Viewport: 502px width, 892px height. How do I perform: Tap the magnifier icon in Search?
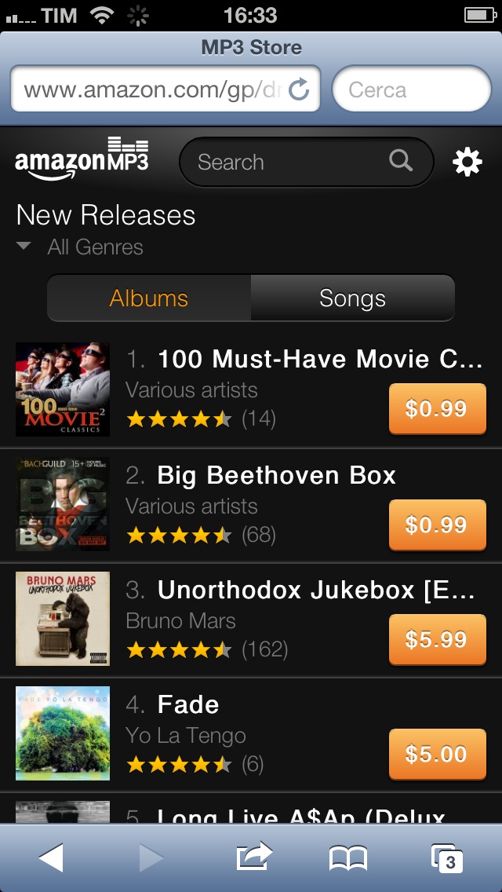[401, 161]
